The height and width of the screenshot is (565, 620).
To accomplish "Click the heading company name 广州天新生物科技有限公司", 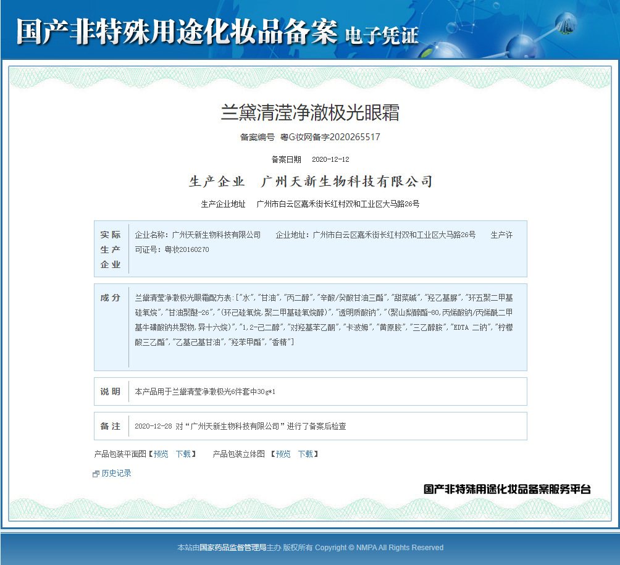I will pos(346,182).
